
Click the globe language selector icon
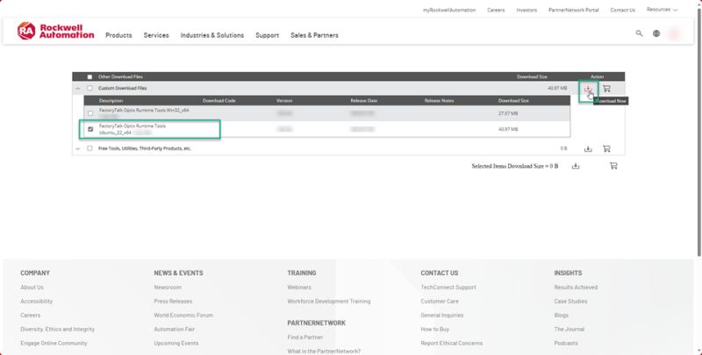tap(656, 33)
